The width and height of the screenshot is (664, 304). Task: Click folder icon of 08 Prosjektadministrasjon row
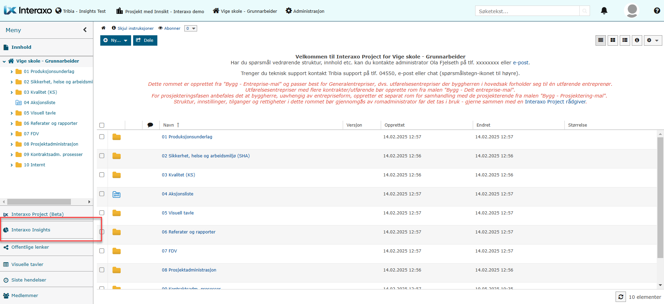pyautogui.click(x=117, y=270)
